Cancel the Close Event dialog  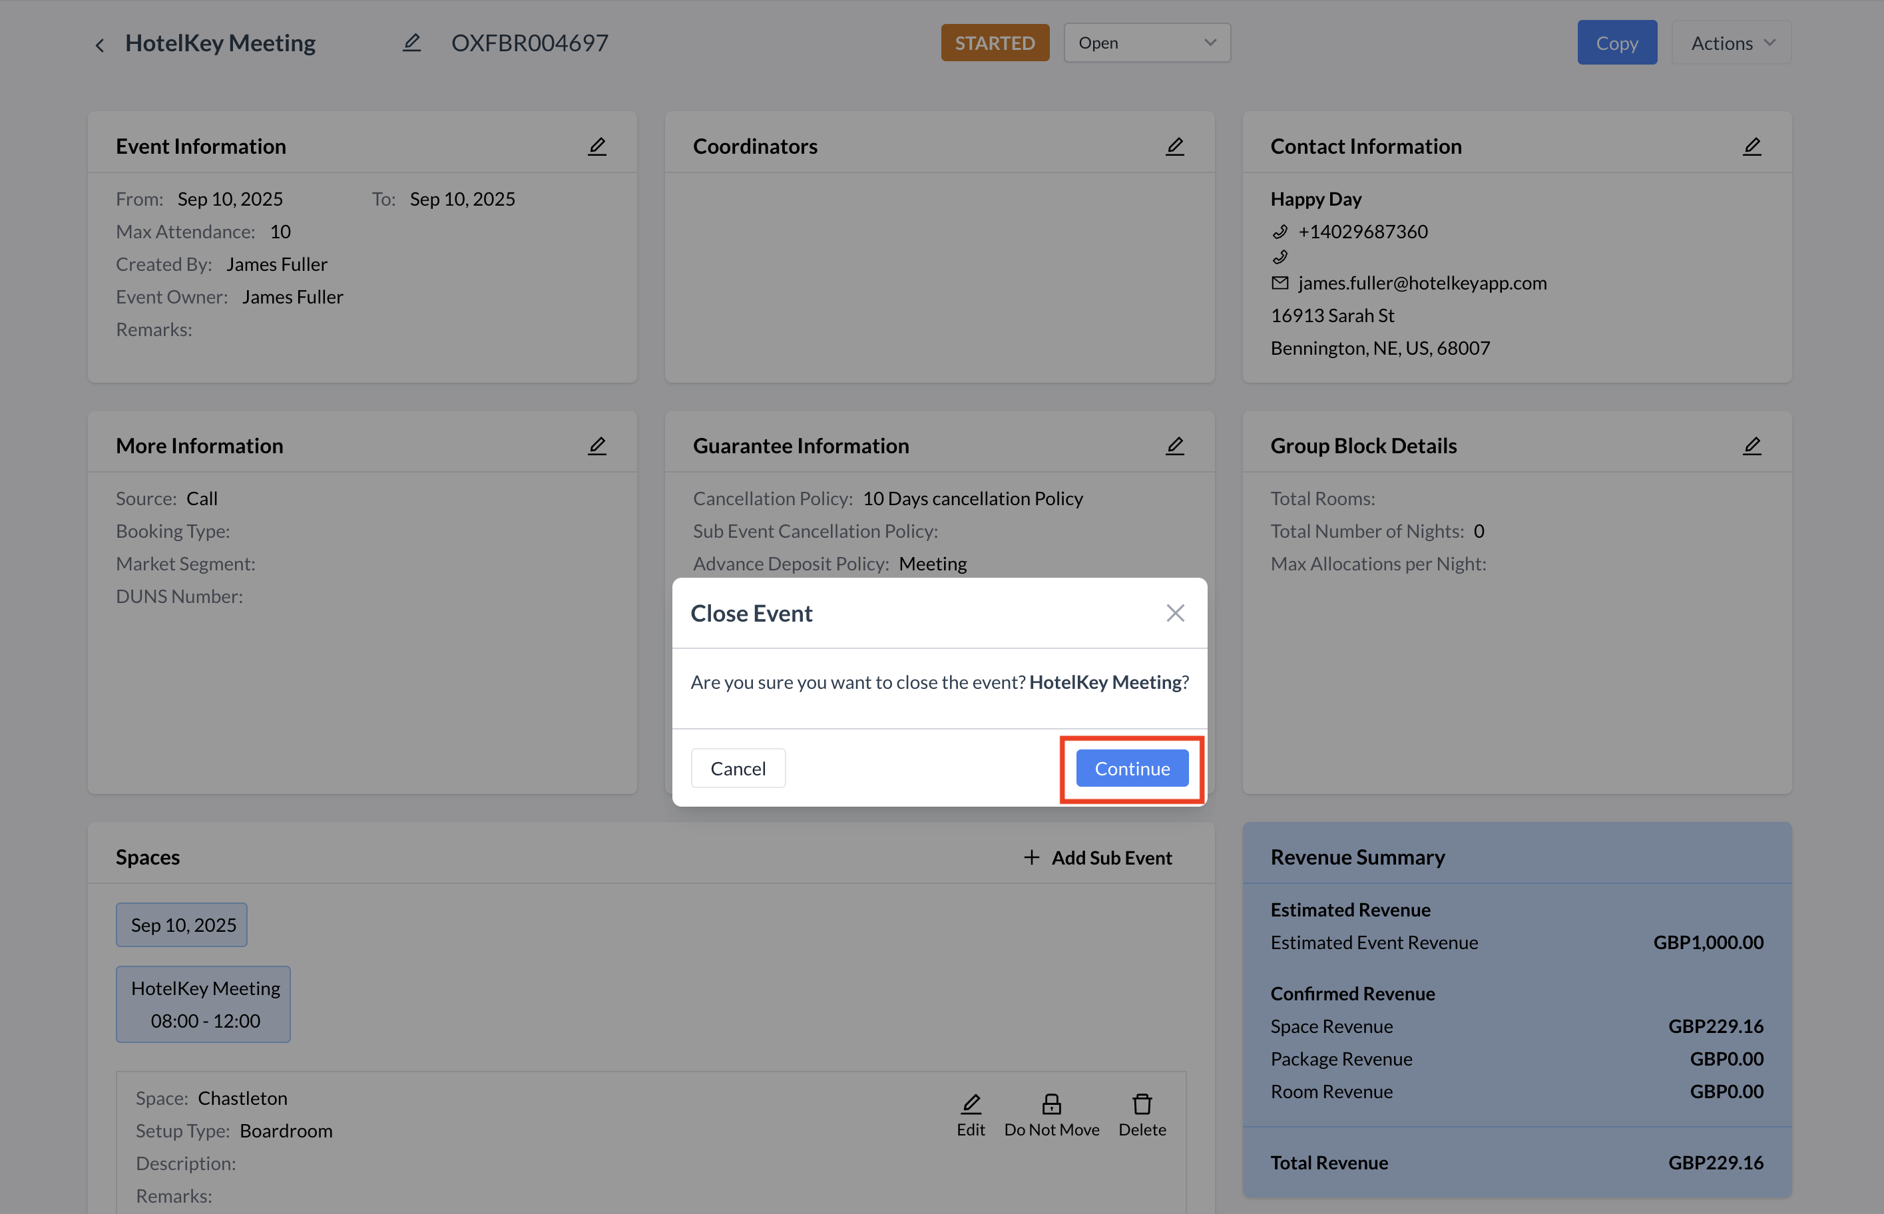(x=738, y=768)
